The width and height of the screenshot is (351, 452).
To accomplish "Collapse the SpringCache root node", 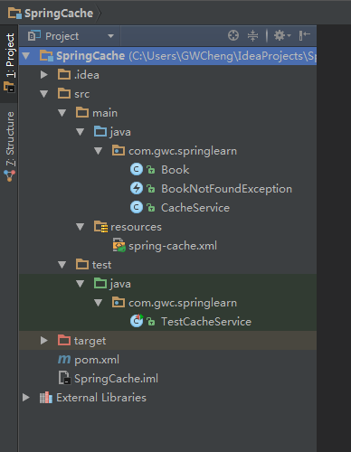I will pyautogui.click(x=26, y=56).
